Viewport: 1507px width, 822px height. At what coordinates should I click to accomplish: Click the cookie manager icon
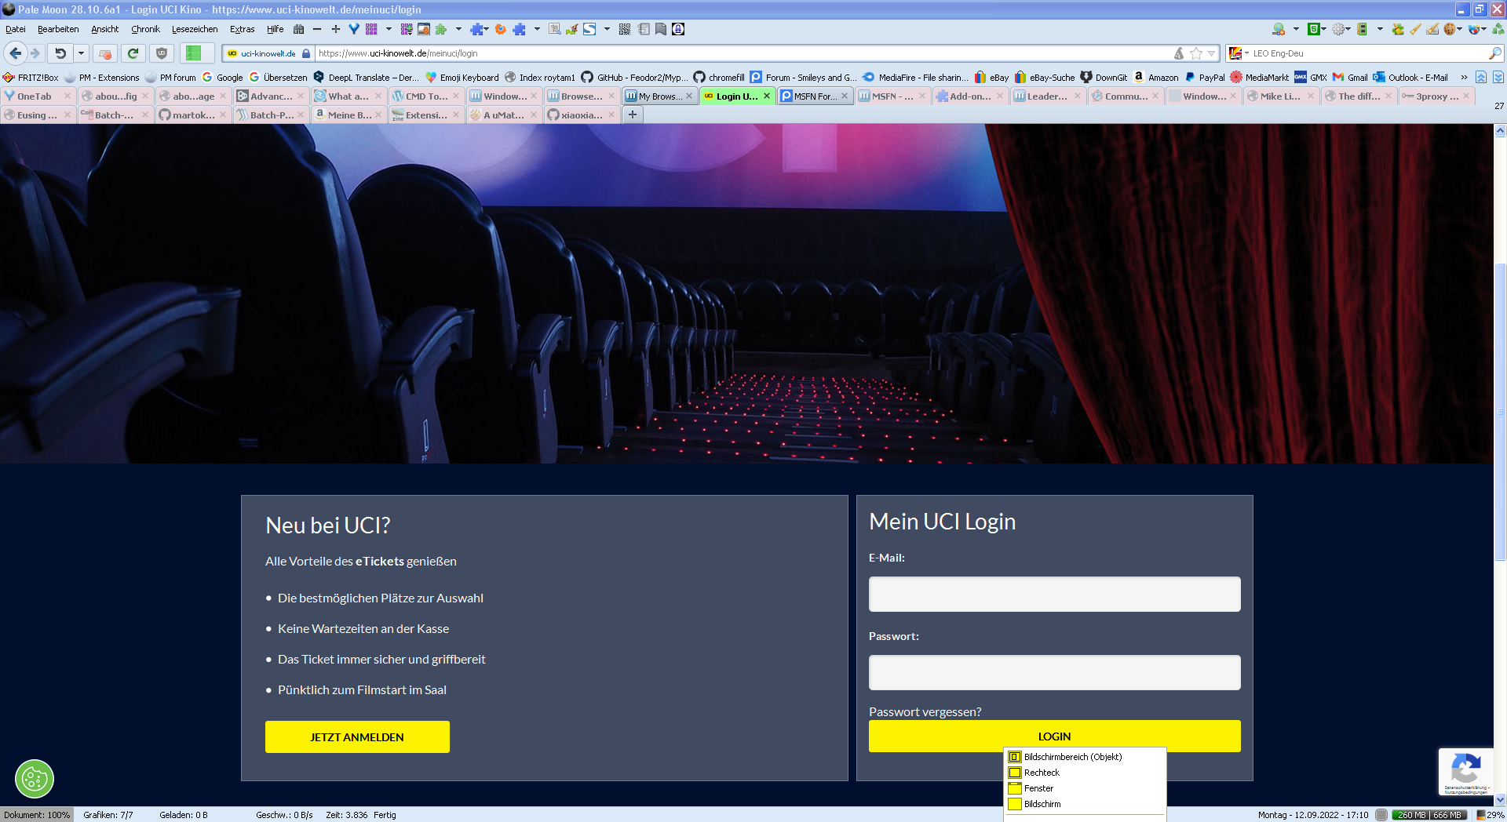pos(1450,29)
